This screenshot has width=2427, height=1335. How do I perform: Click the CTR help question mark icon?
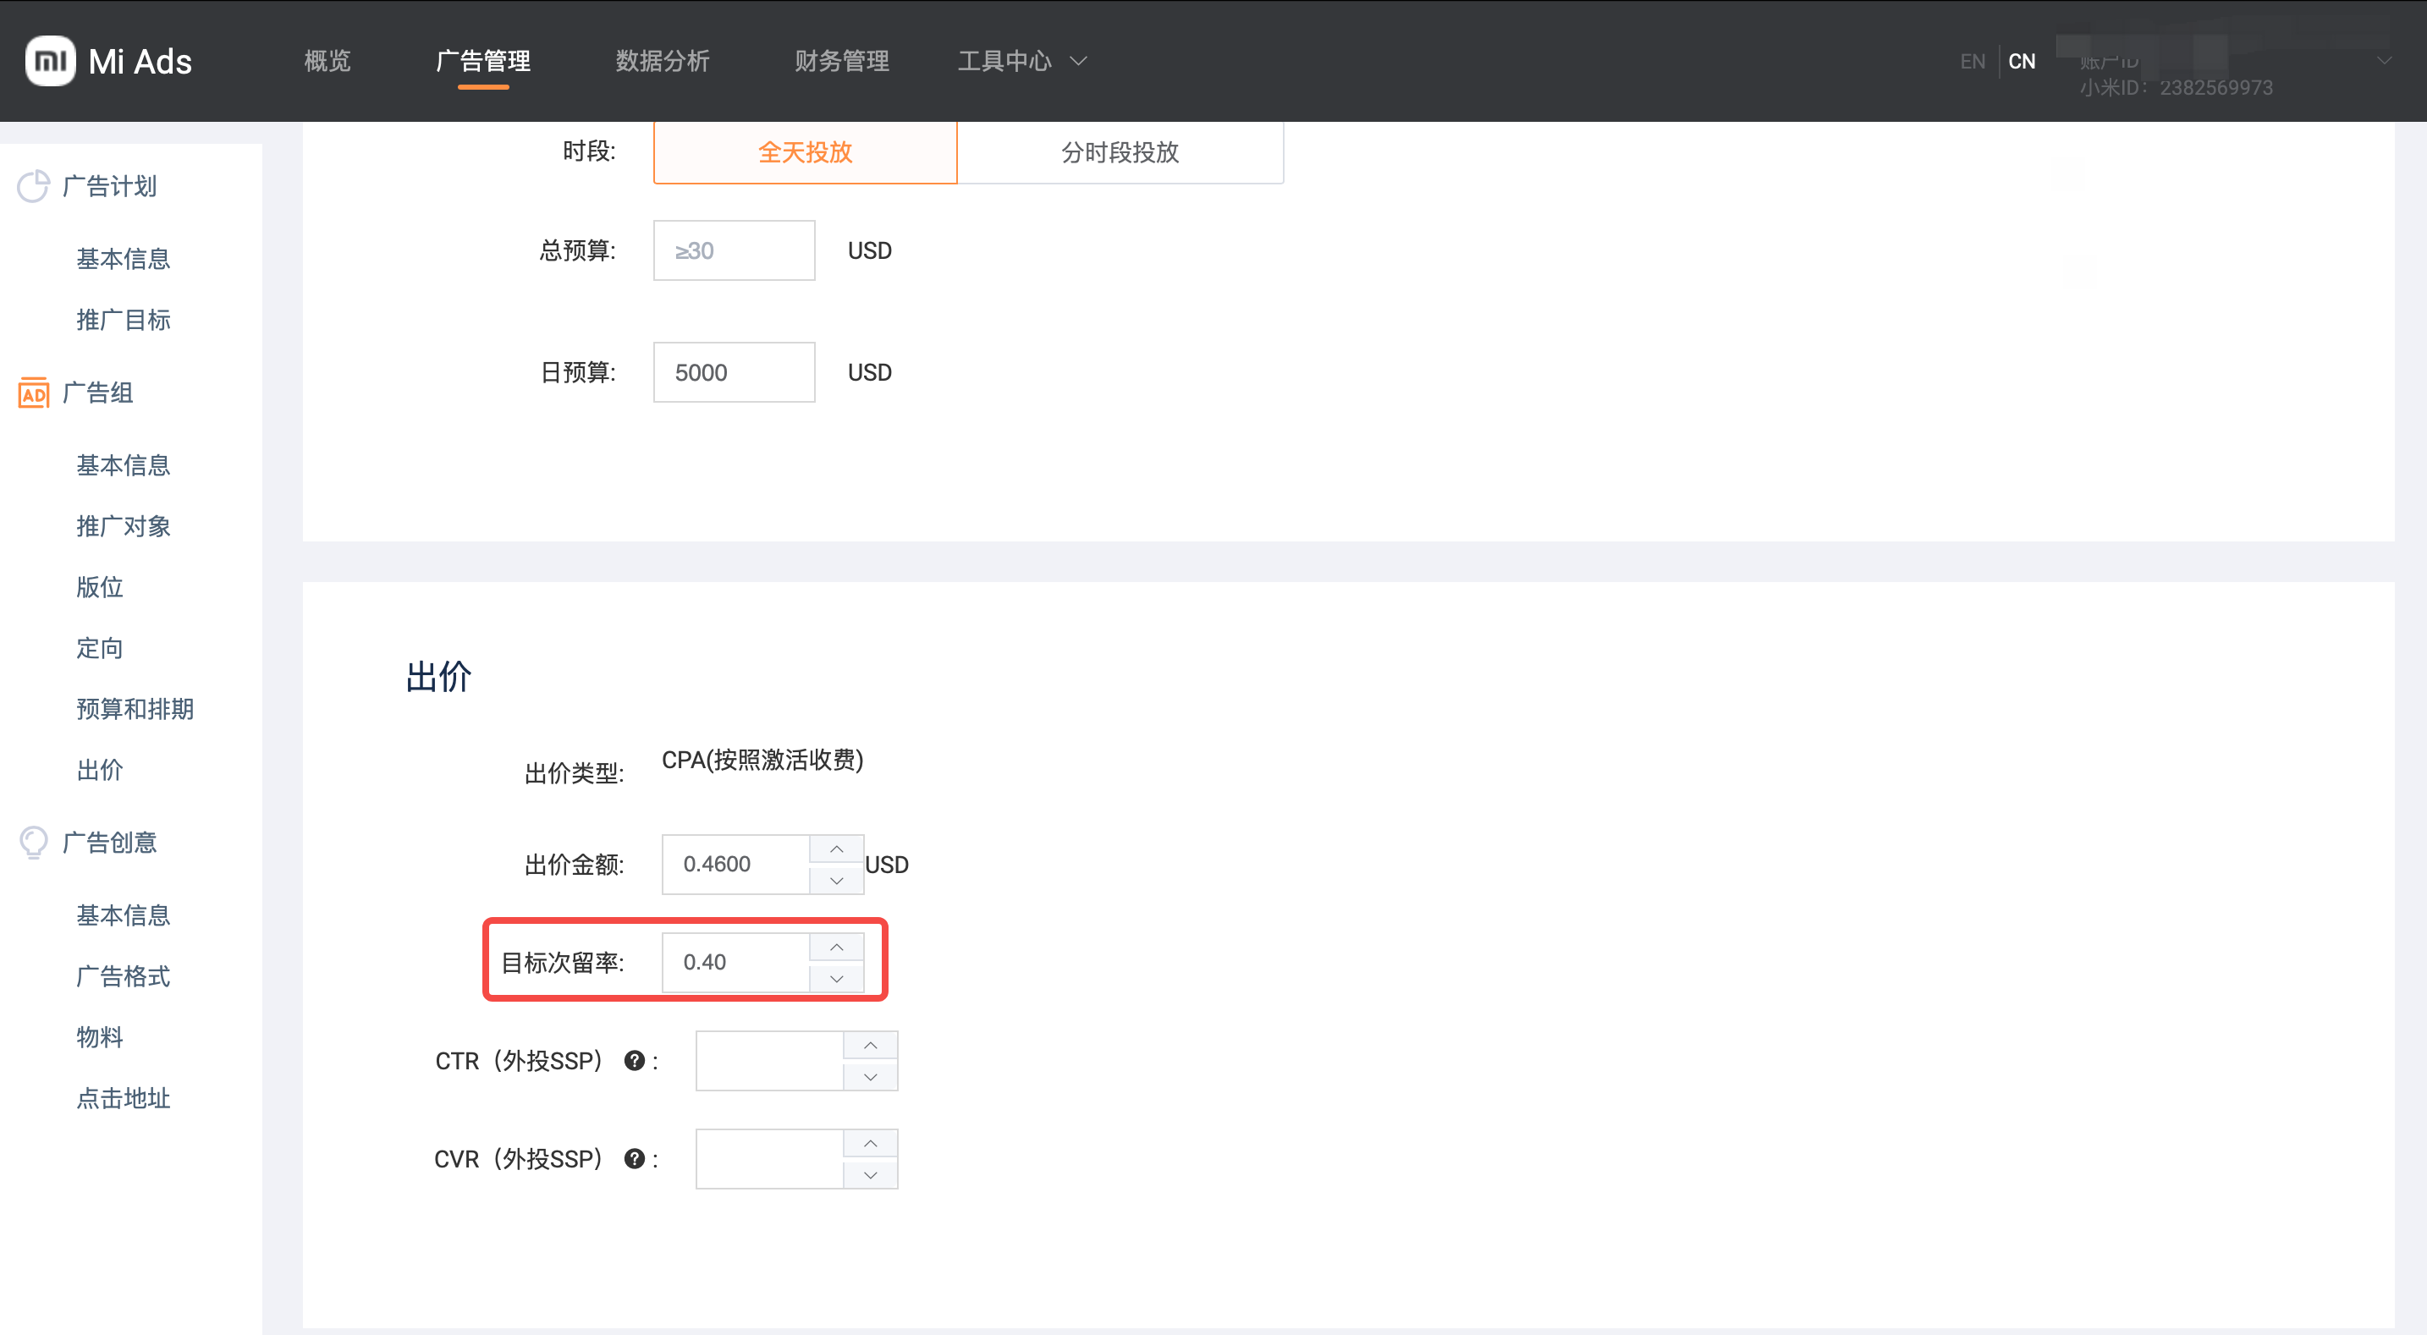point(634,1061)
